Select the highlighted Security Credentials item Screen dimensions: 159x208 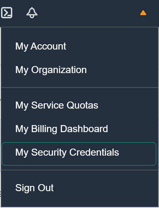[x=79, y=154]
